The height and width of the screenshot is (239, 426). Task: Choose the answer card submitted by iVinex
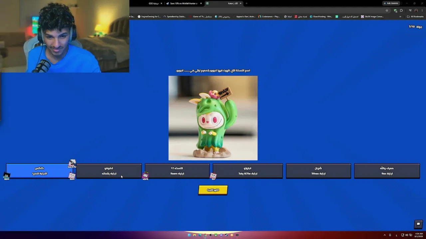318,171
